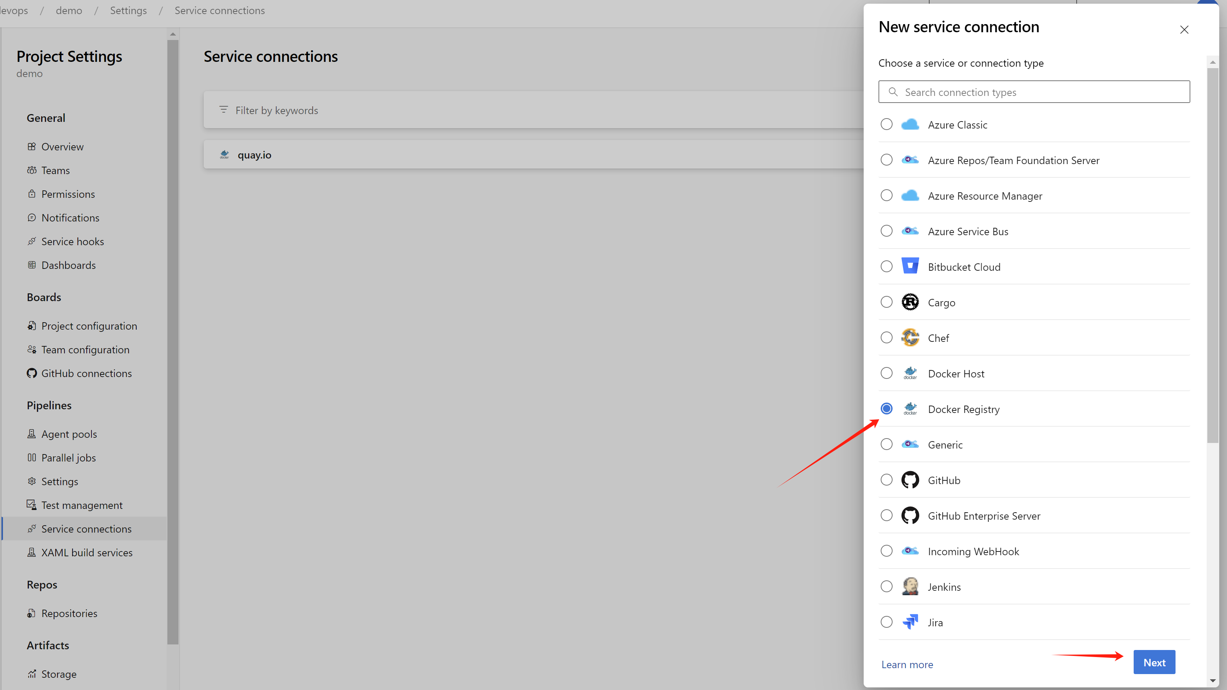This screenshot has width=1227, height=690.
Task: Close the New service connection panel
Action: coord(1184,30)
